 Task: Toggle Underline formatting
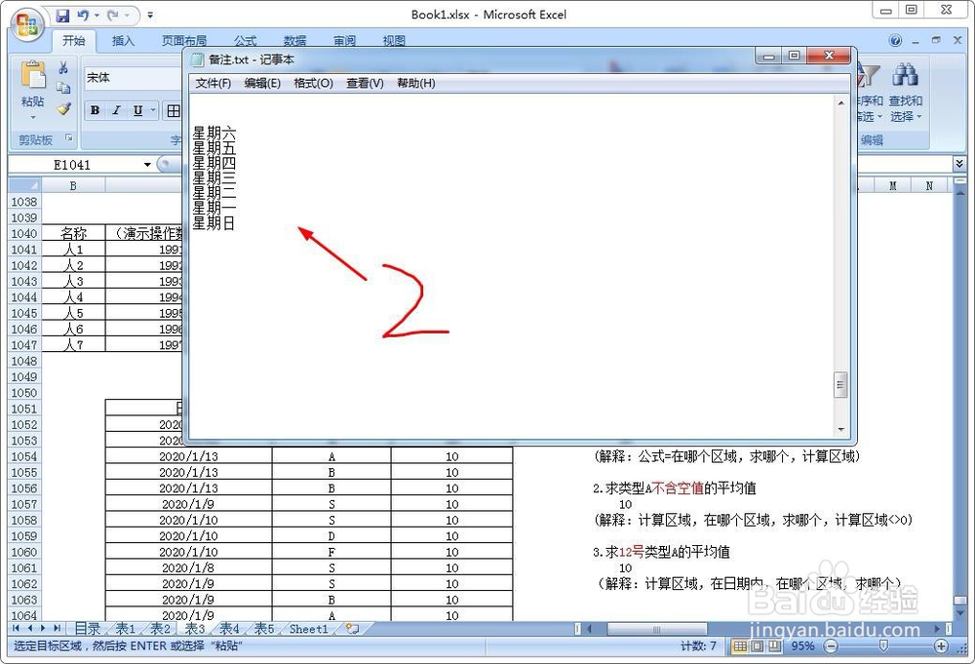(137, 111)
